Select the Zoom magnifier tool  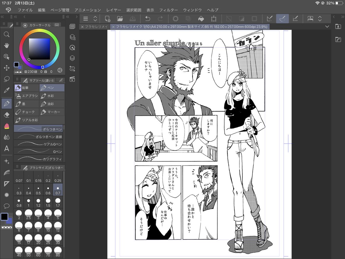[7, 35]
